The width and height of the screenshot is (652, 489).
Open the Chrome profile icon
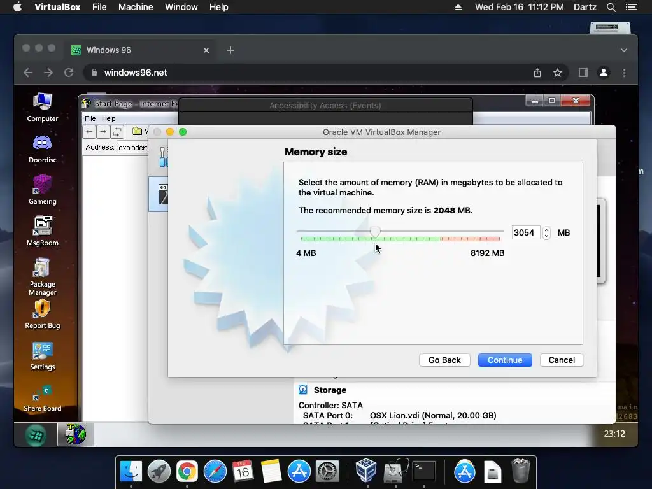click(x=604, y=73)
